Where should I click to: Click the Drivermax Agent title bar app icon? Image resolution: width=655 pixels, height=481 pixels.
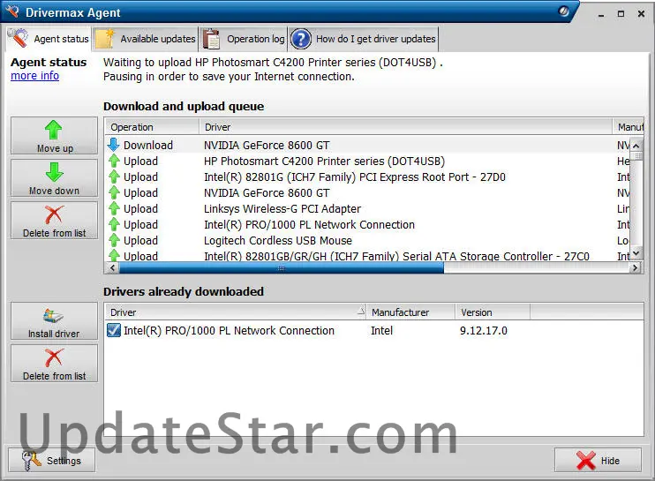pos(12,11)
